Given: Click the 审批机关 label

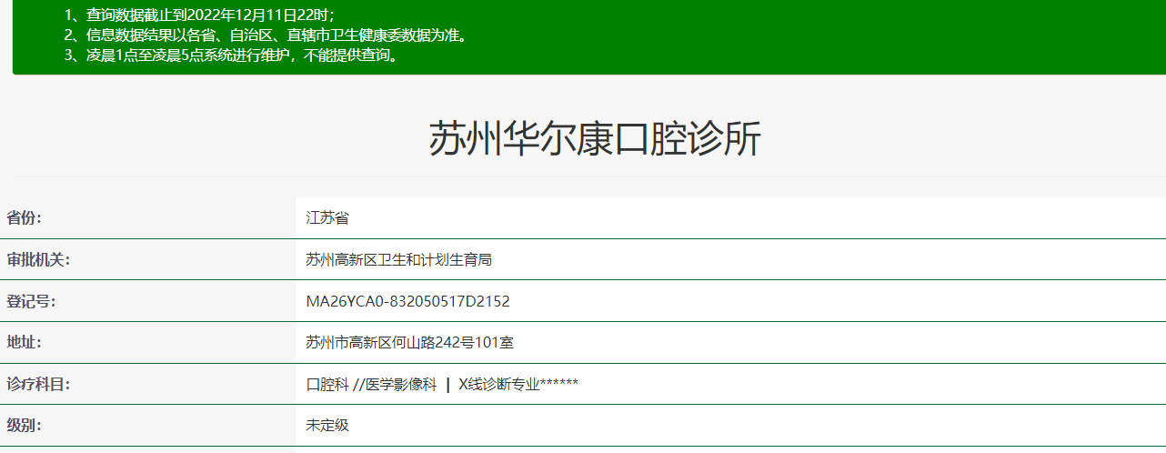Looking at the screenshot, I should click(38, 259).
